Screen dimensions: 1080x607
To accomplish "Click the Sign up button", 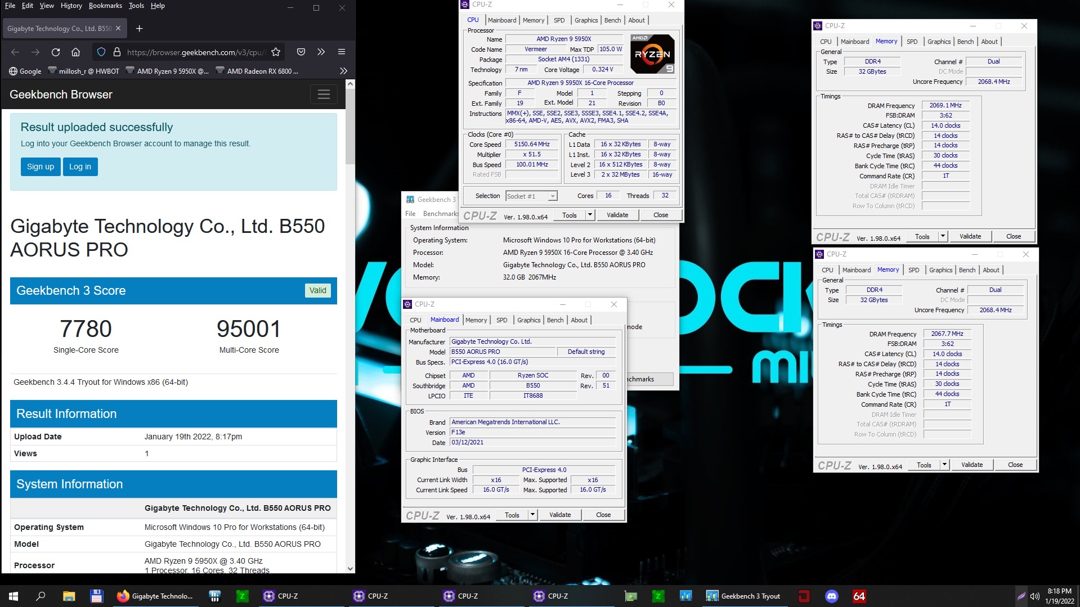I will pos(41,167).
